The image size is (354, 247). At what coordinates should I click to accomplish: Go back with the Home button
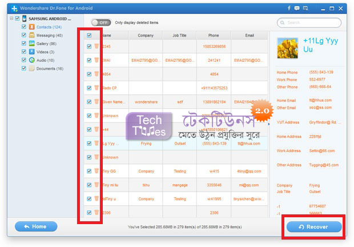[36, 226]
